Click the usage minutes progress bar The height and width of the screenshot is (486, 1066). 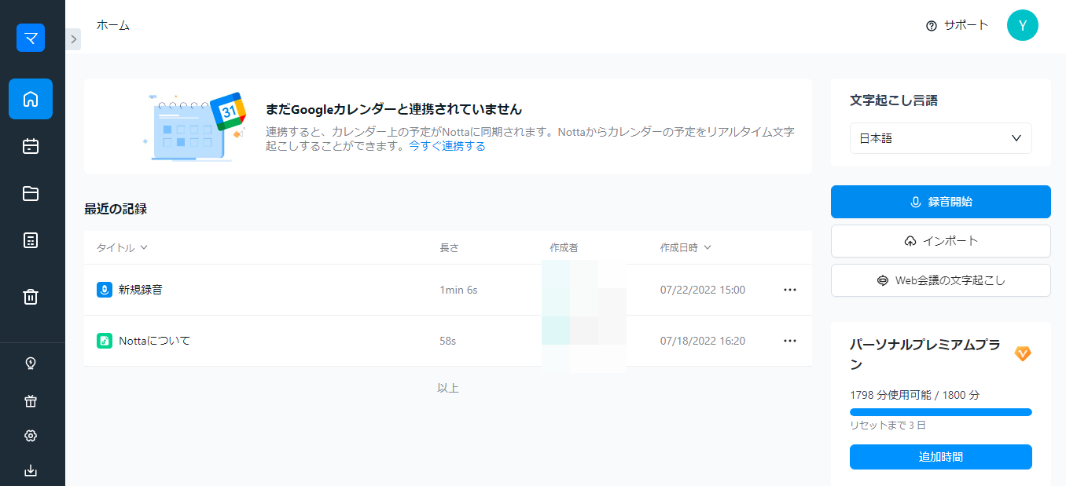pyautogui.click(x=941, y=411)
